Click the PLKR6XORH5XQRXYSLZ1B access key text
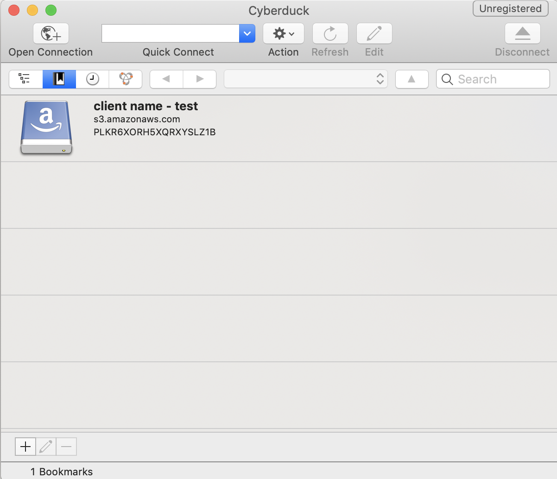Image resolution: width=557 pixels, height=479 pixels. [155, 132]
